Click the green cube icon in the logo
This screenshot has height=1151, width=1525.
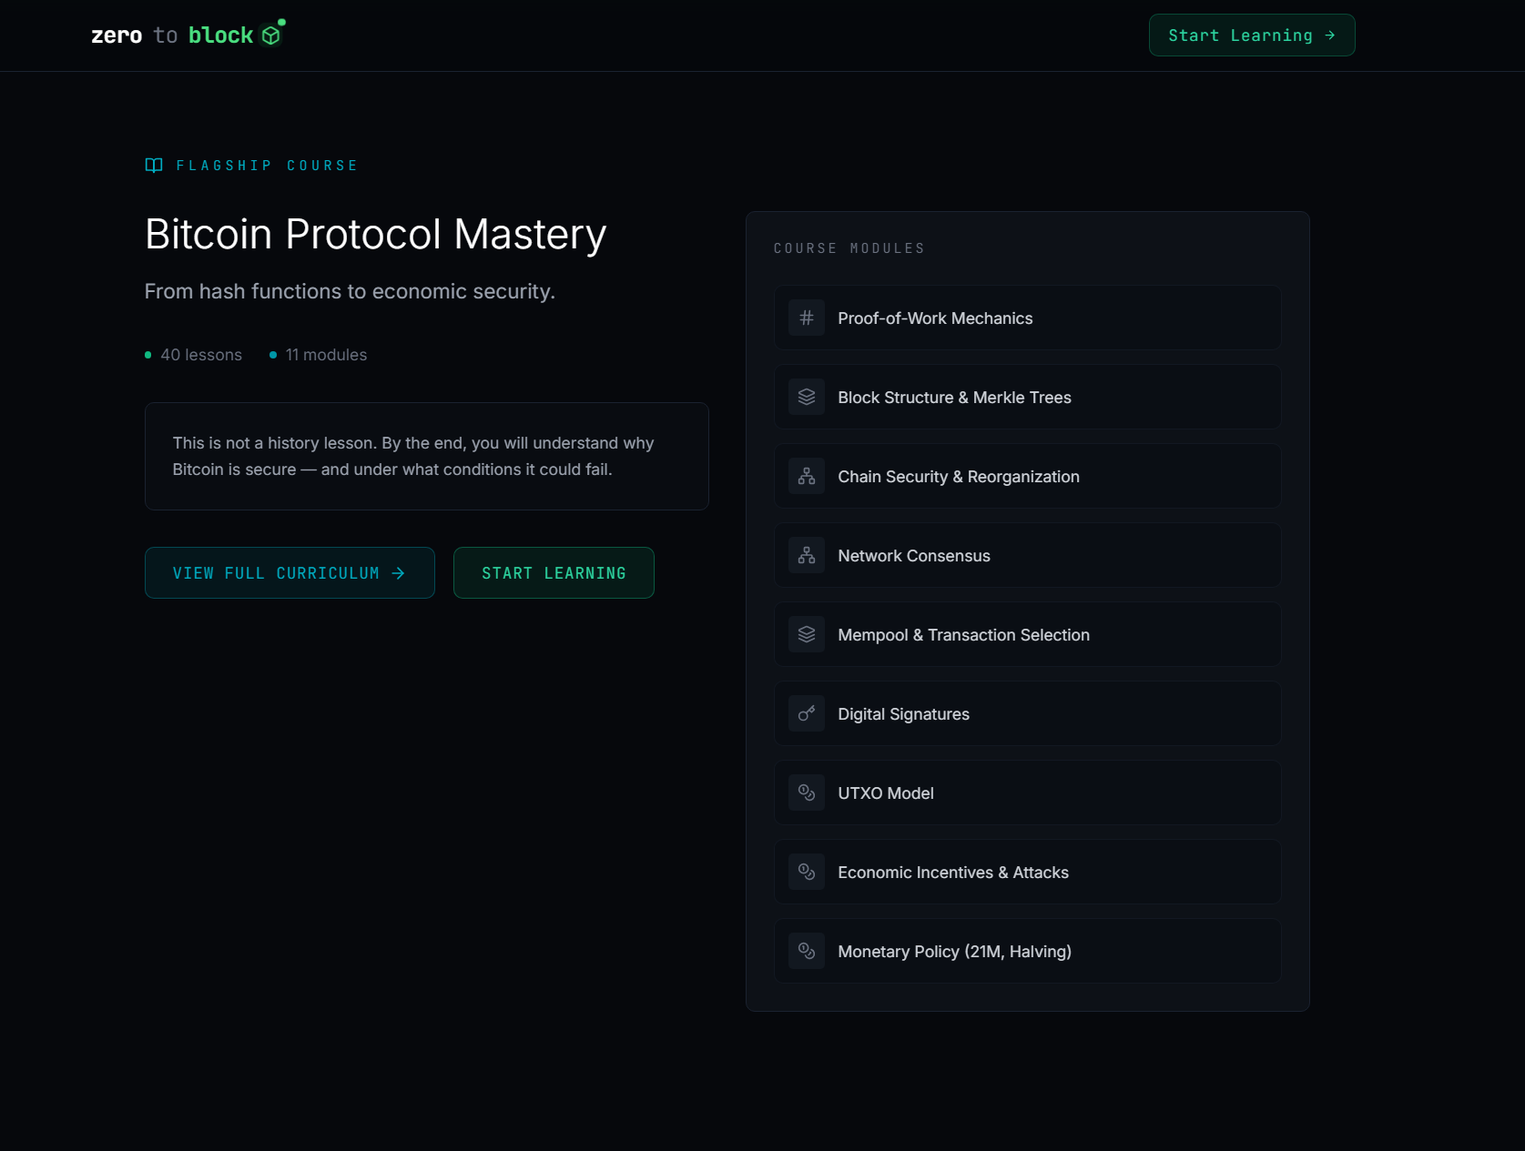click(270, 35)
